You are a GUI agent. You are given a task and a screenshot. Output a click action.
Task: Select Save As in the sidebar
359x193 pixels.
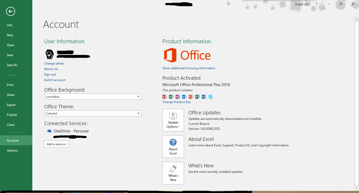click(16, 65)
